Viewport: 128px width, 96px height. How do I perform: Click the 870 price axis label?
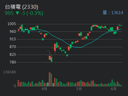[13, 47]
